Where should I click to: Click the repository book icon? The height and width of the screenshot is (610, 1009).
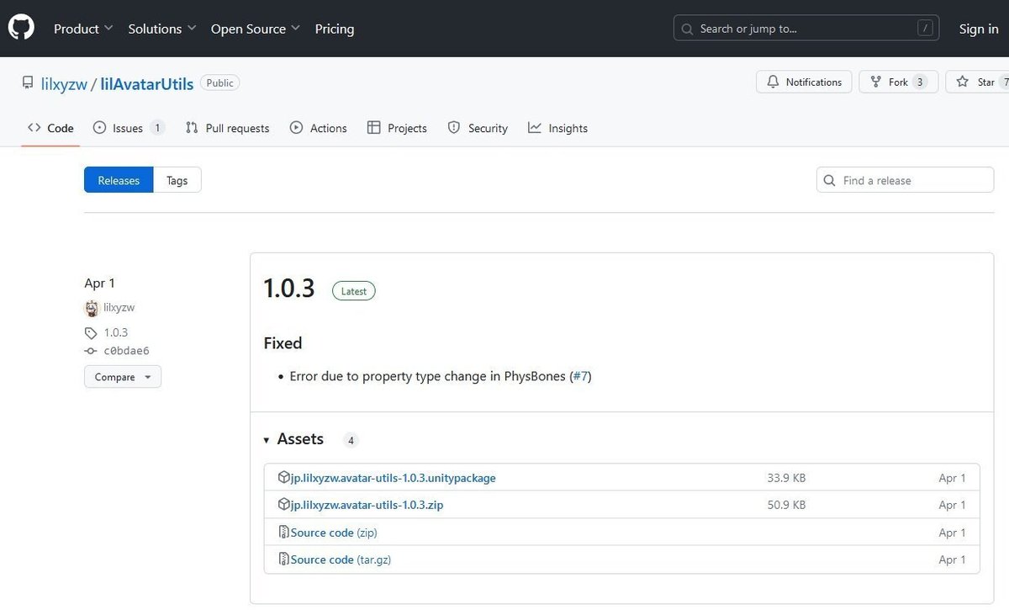(28, 83)
